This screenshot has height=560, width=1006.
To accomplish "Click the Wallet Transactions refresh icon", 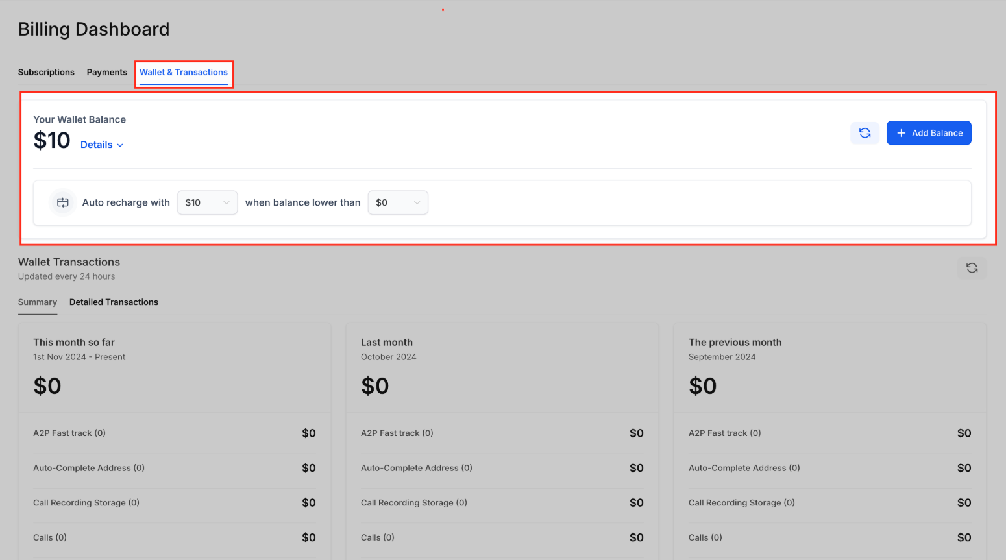I will 972,268.
